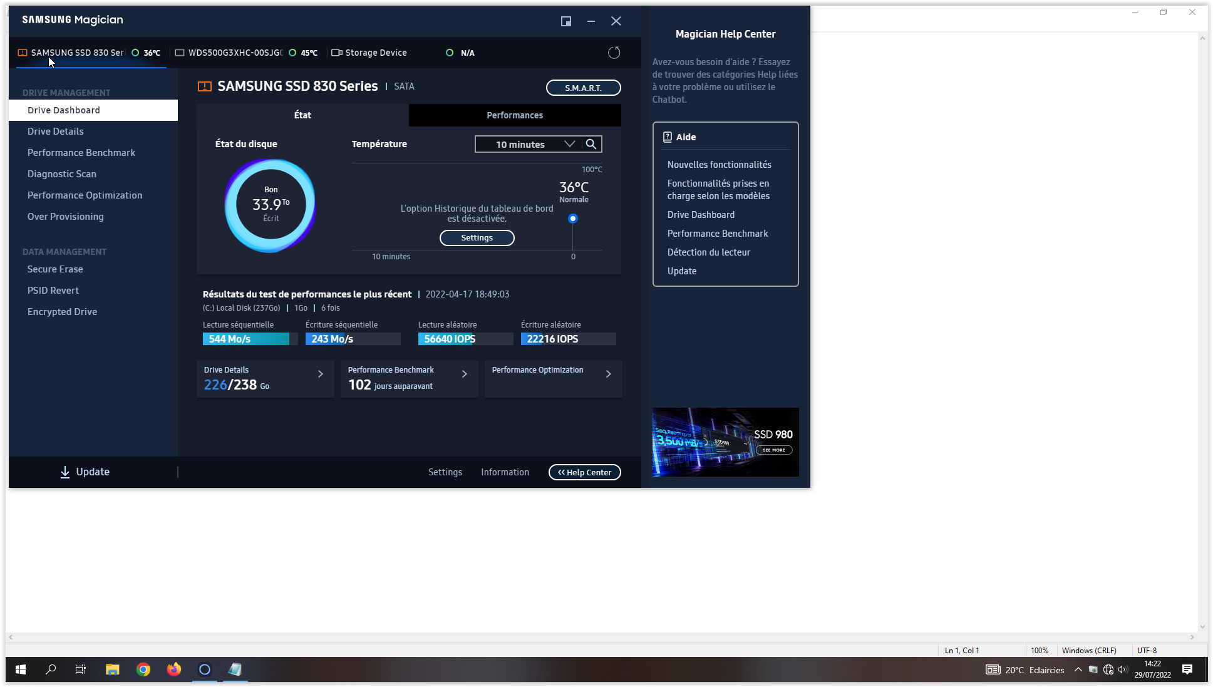The width and height of the screenshot is (1213, 687).
Task: Launch Firefox from taskbar
Action: tap(174, 669)
